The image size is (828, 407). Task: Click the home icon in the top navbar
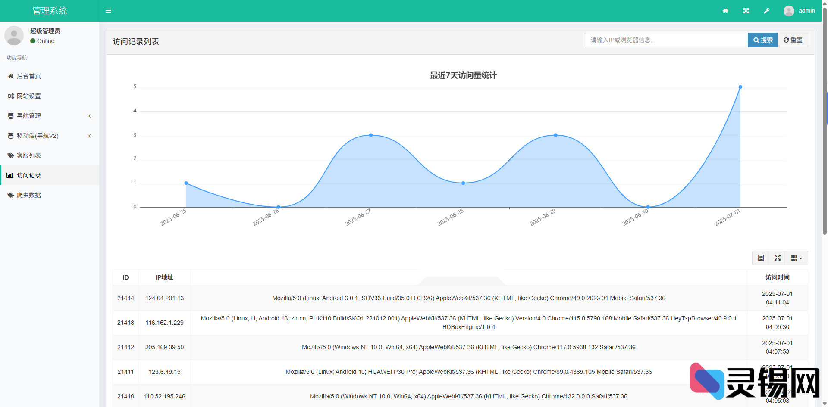(725, 10)
